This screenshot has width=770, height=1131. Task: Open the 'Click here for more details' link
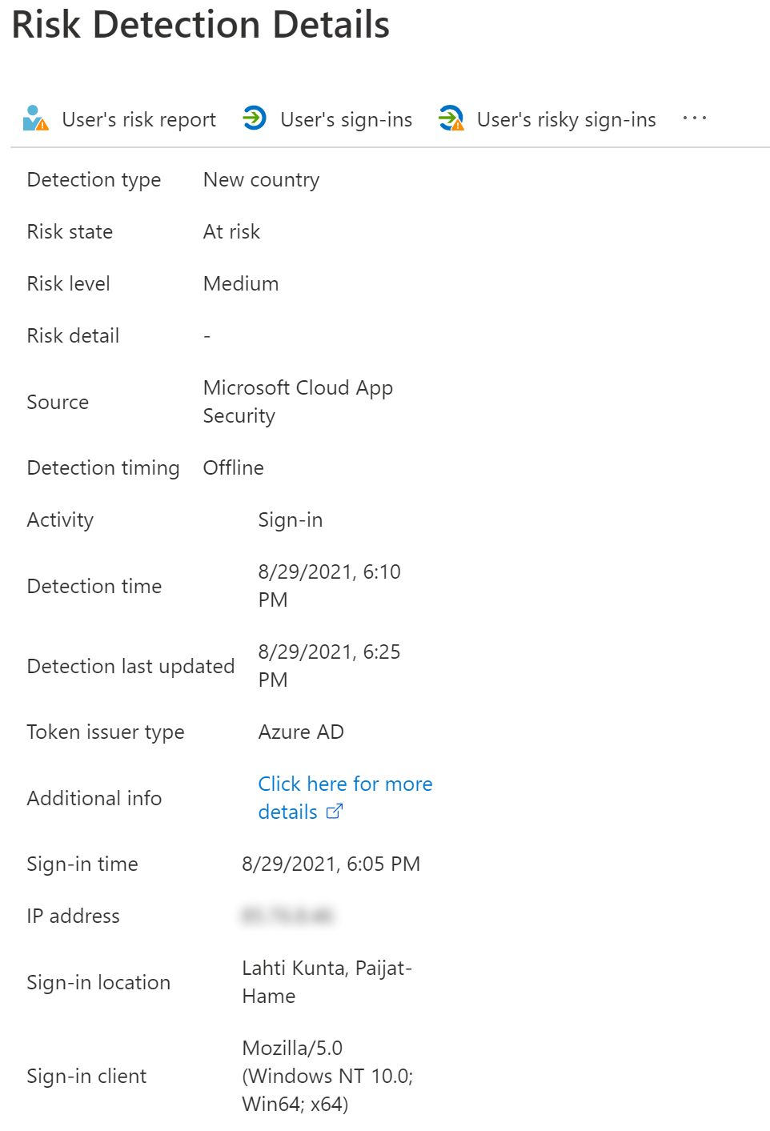345,784
